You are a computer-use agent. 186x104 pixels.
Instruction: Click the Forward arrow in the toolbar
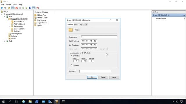tap(5, 8)
